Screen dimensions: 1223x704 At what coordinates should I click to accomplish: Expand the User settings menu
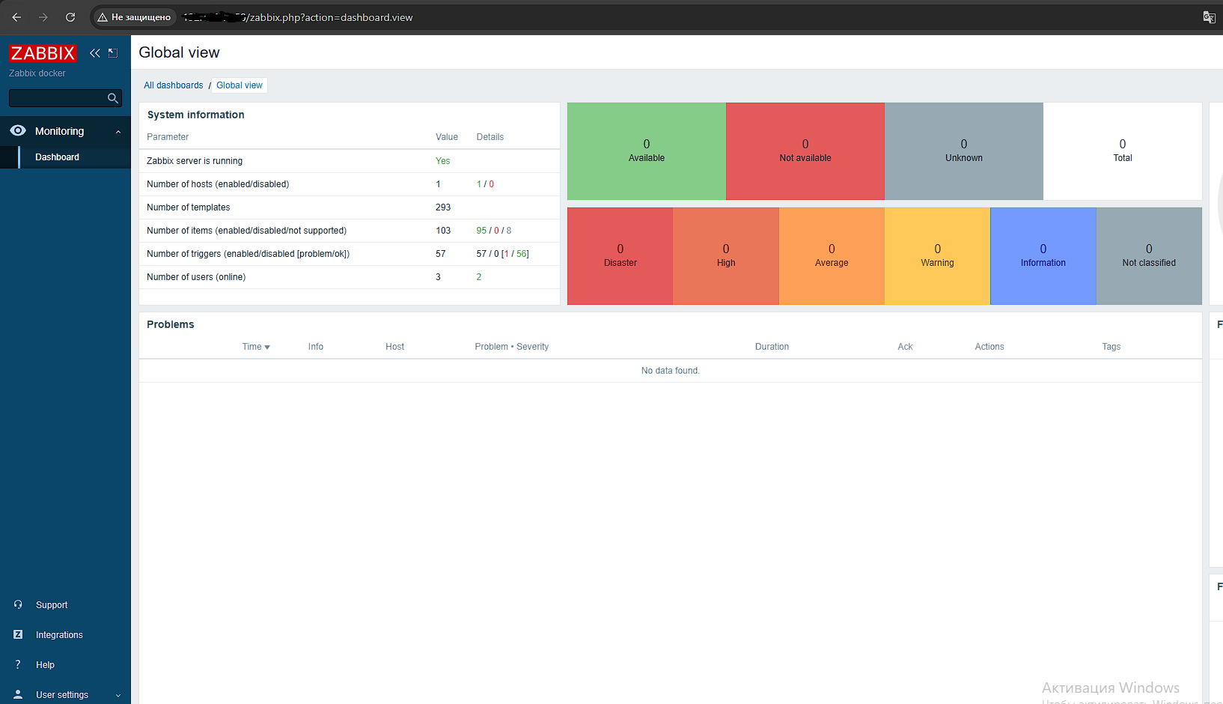tap(118, 695)
